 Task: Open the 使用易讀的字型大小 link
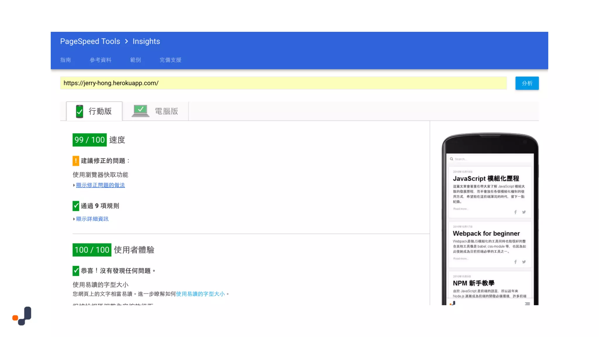click(x=200, y=294)
